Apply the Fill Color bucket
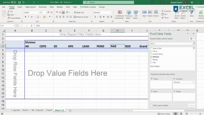The image size is (204, 115). pyautogui.click(x=44, y=17)
